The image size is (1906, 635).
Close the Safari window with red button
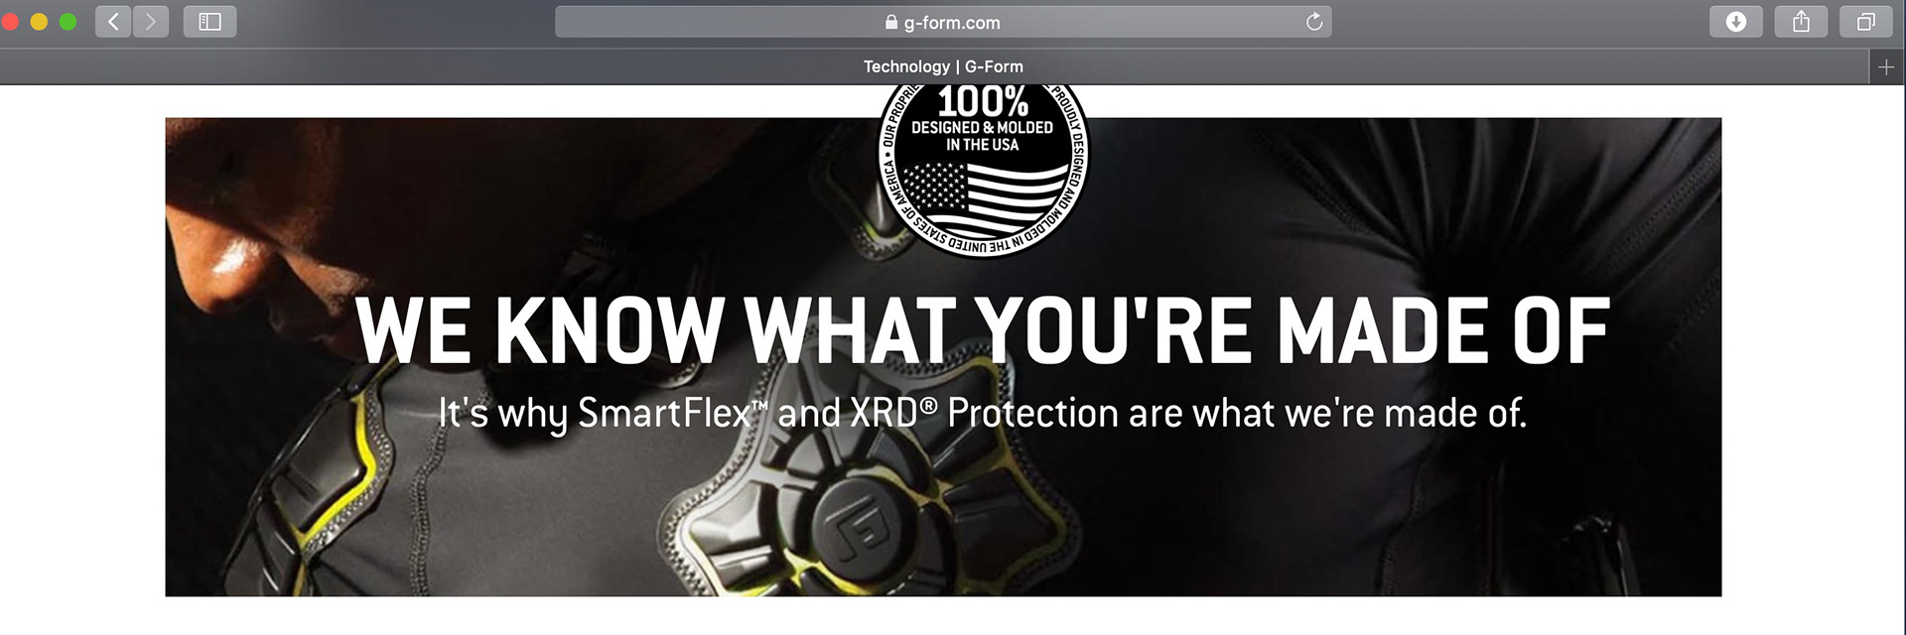pos(10,22)
